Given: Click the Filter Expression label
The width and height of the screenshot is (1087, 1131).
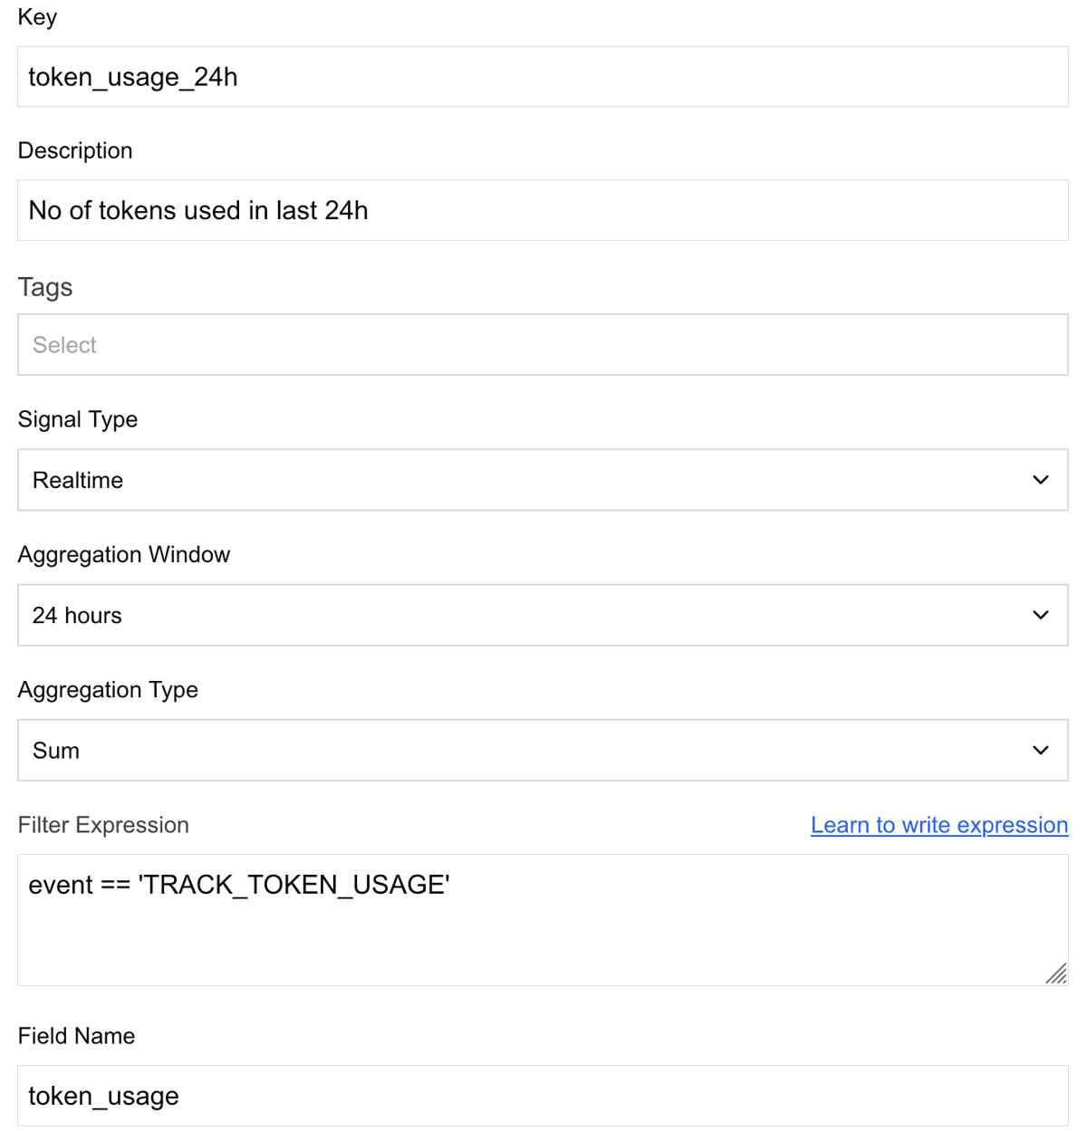Looking at the screenshot, I should coord(103,825).
